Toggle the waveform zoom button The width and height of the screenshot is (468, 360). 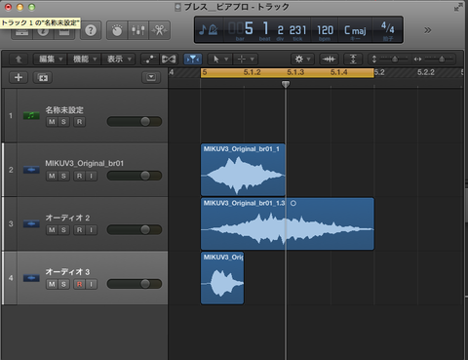click(329, 60)
